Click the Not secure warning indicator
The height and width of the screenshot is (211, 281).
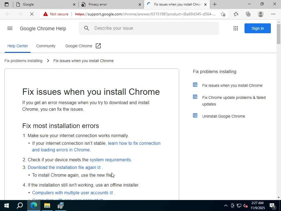(x=56, y=14)
